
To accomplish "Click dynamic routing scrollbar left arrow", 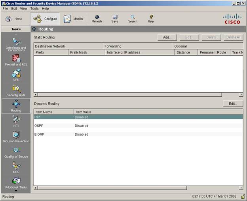I will [36, 188].
